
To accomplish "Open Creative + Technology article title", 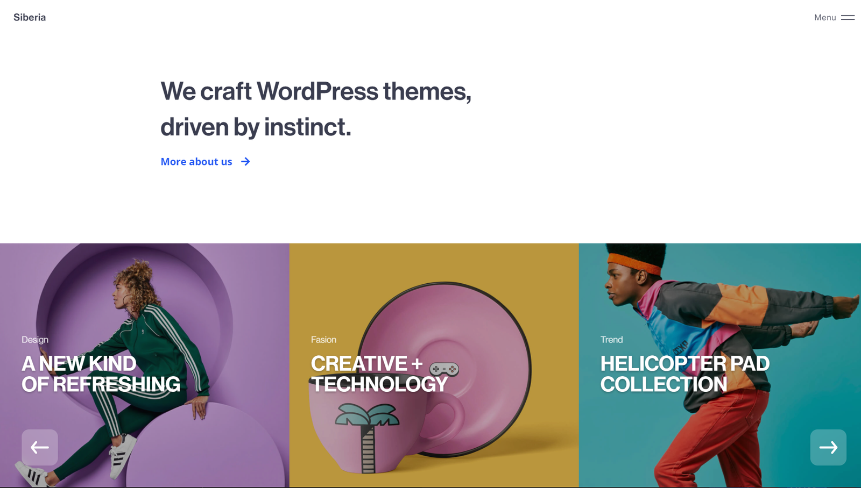I will (379, 374).
